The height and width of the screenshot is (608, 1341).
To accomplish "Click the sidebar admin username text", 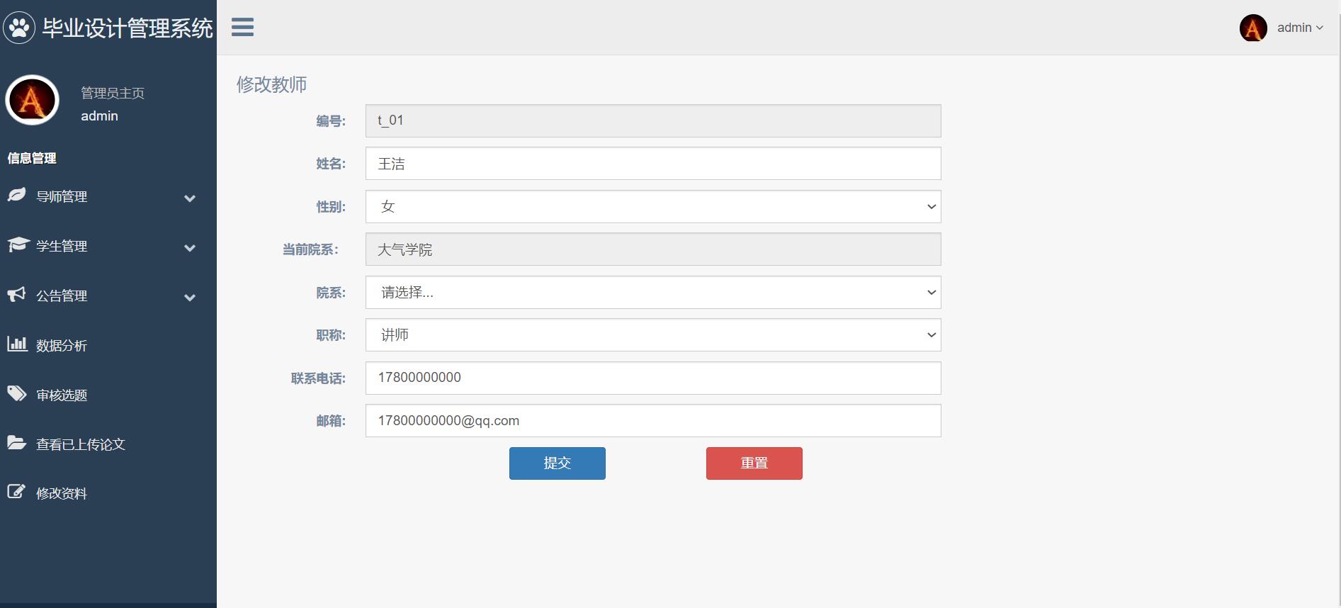I will pyautogui.click(x=100, y=116).
